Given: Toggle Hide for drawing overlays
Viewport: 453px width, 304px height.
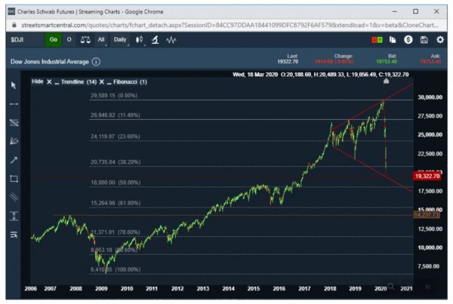Looking at the screenshot, I should (37, 81).
